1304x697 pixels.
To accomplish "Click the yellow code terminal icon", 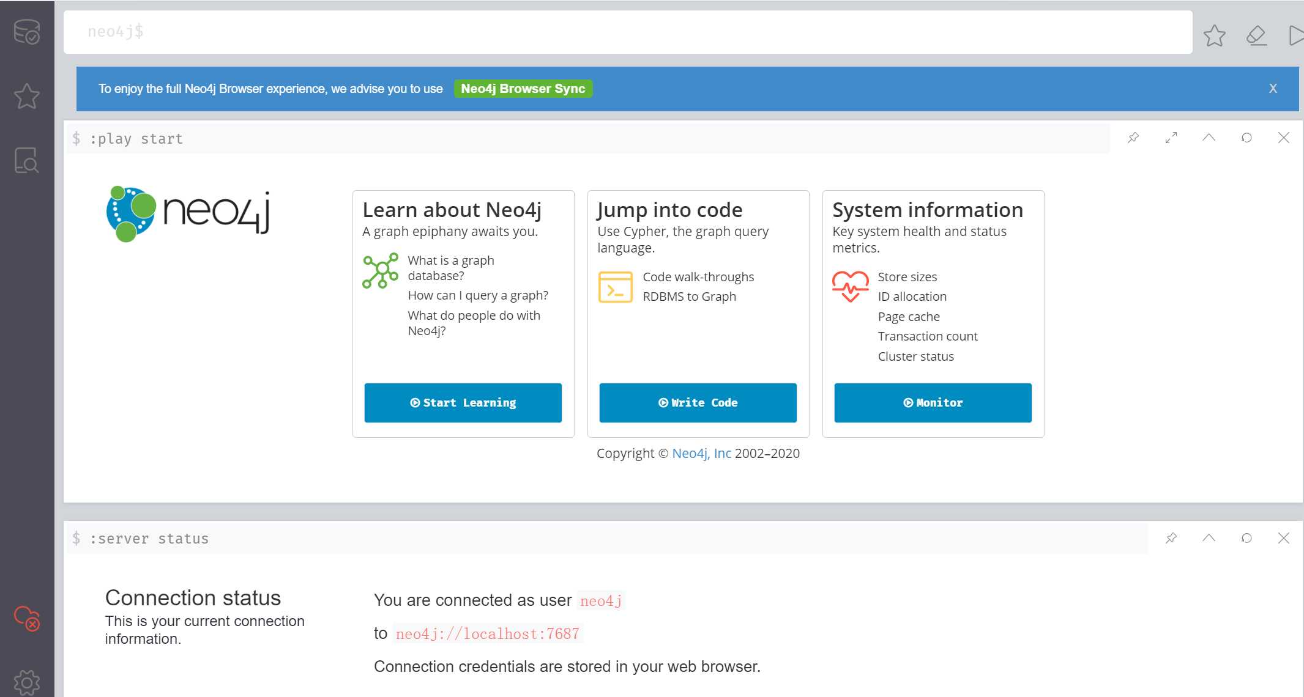I will (x=616, y=287).
